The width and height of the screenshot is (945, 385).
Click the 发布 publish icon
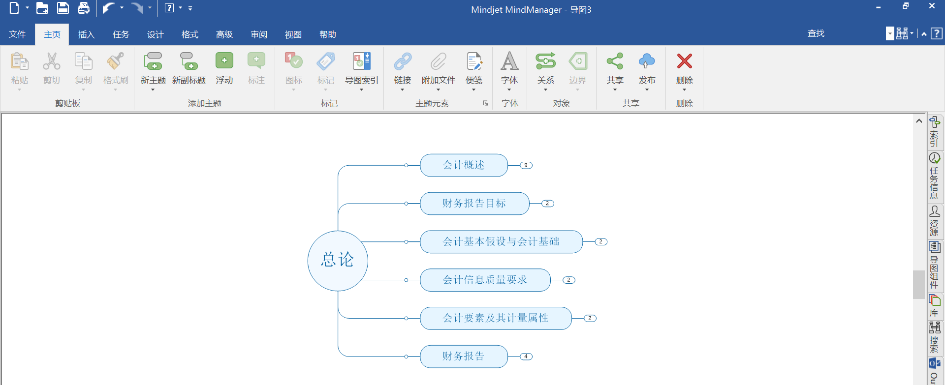647,61
